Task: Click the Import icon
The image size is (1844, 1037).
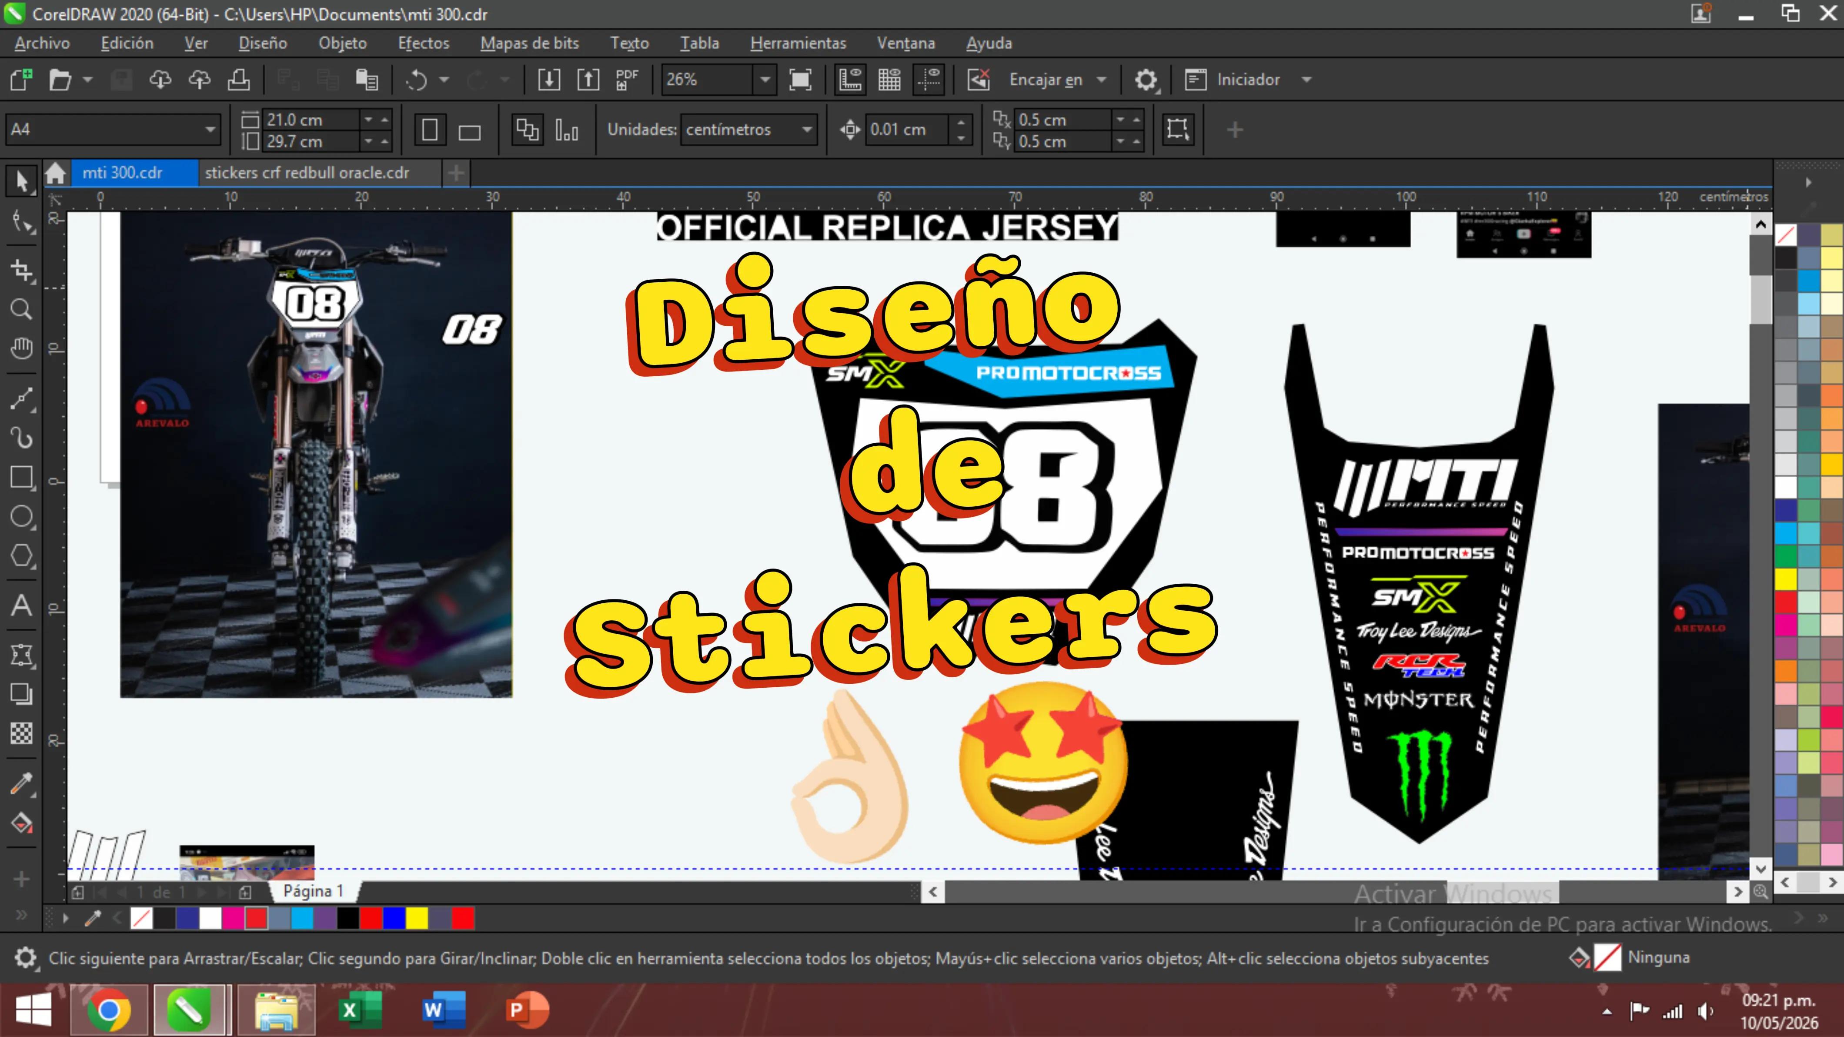Action: [548, 80]
